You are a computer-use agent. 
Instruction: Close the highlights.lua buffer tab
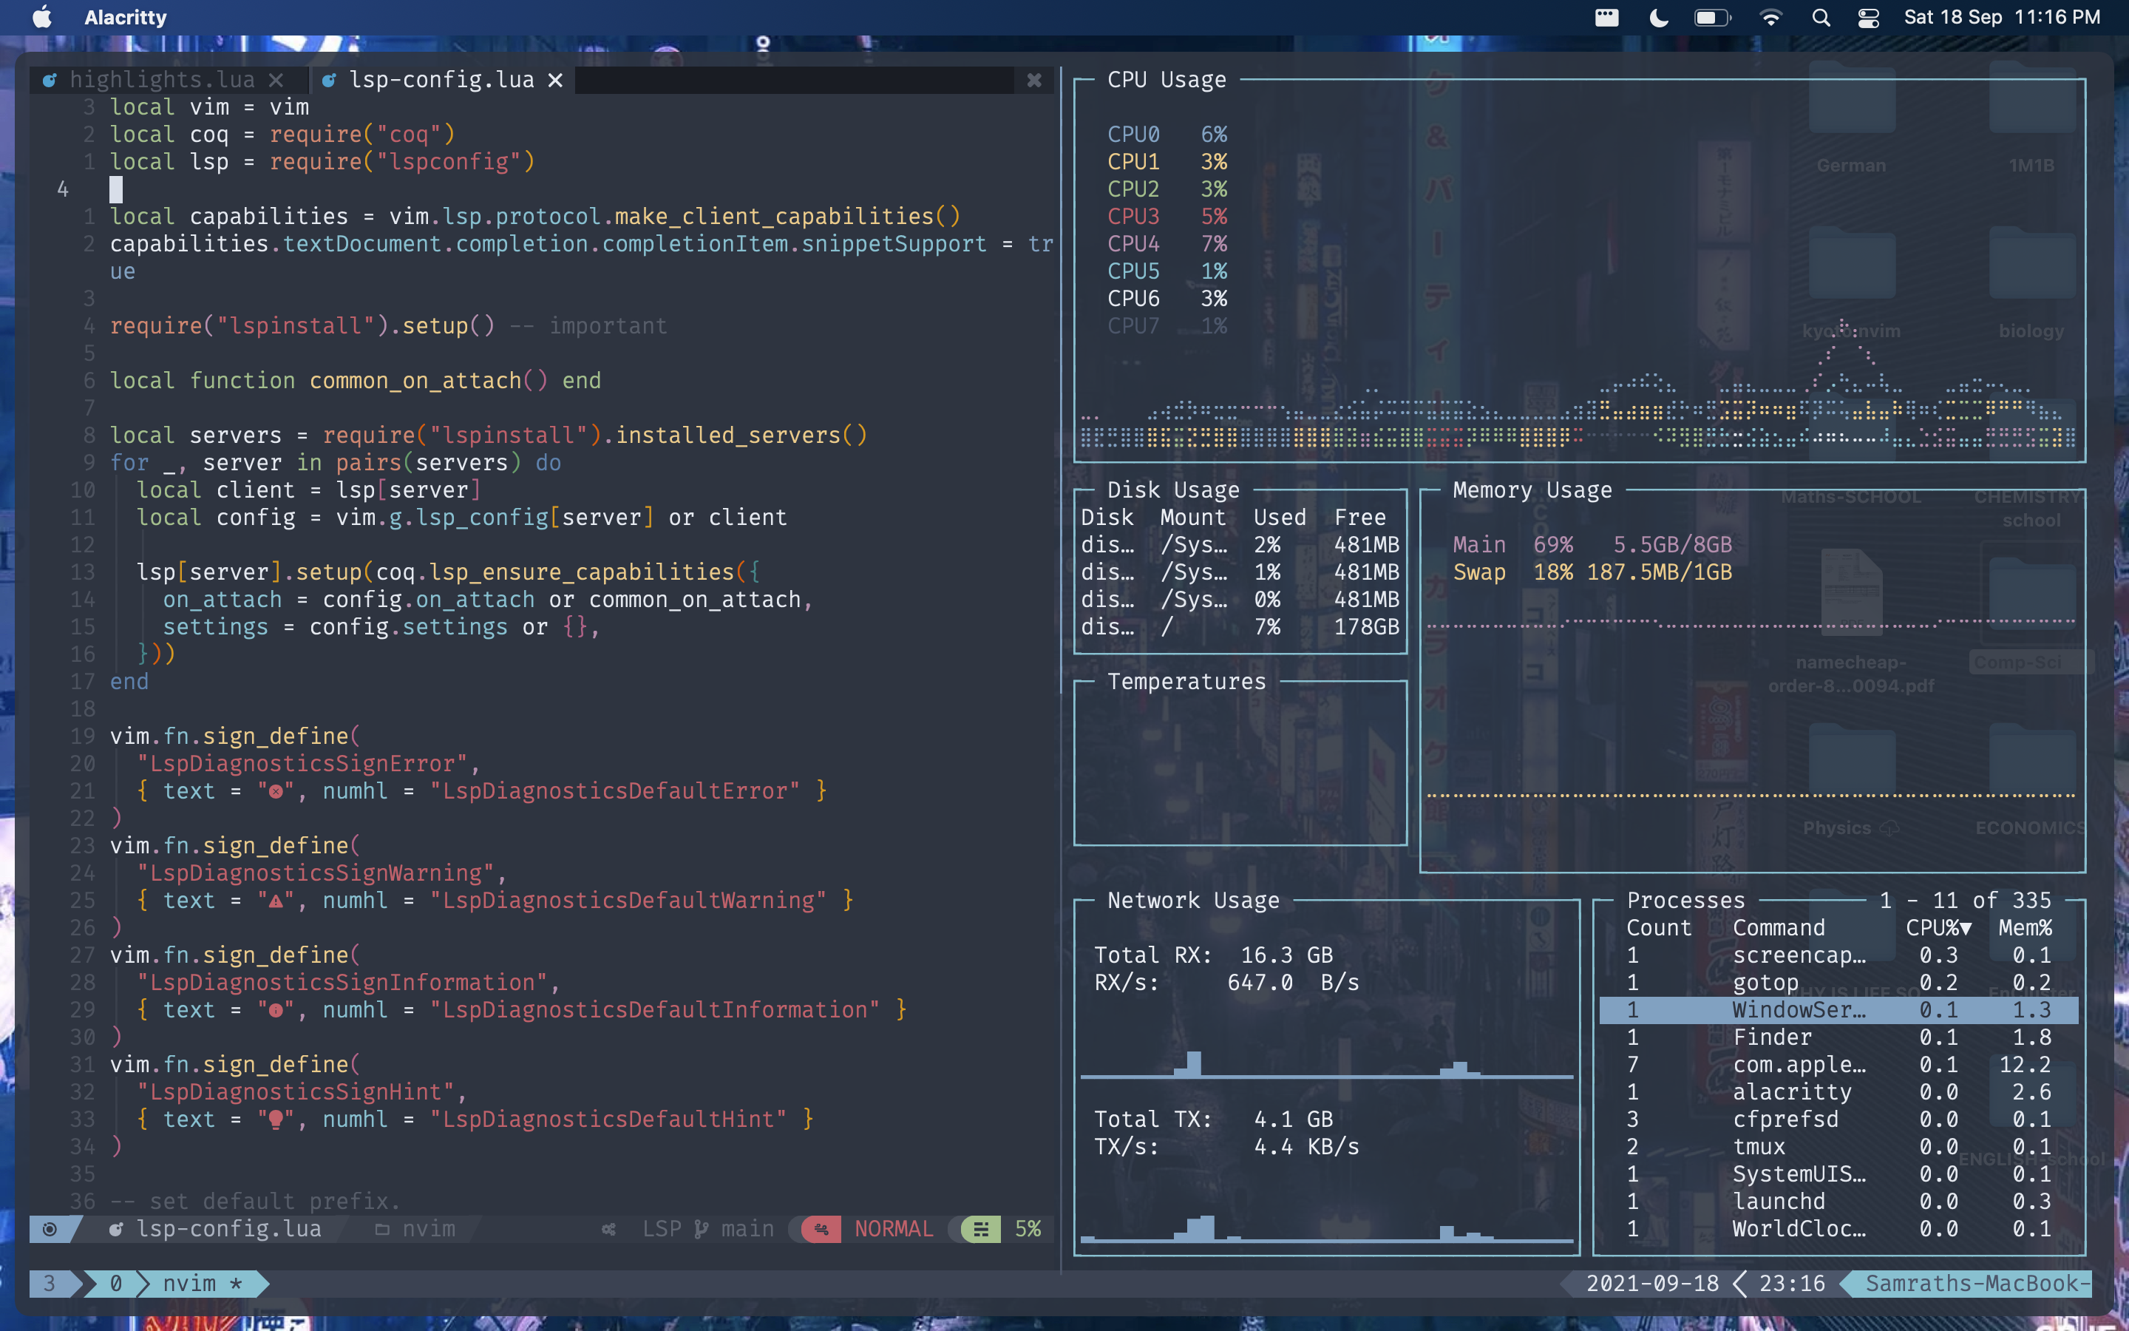coord(275,80)
